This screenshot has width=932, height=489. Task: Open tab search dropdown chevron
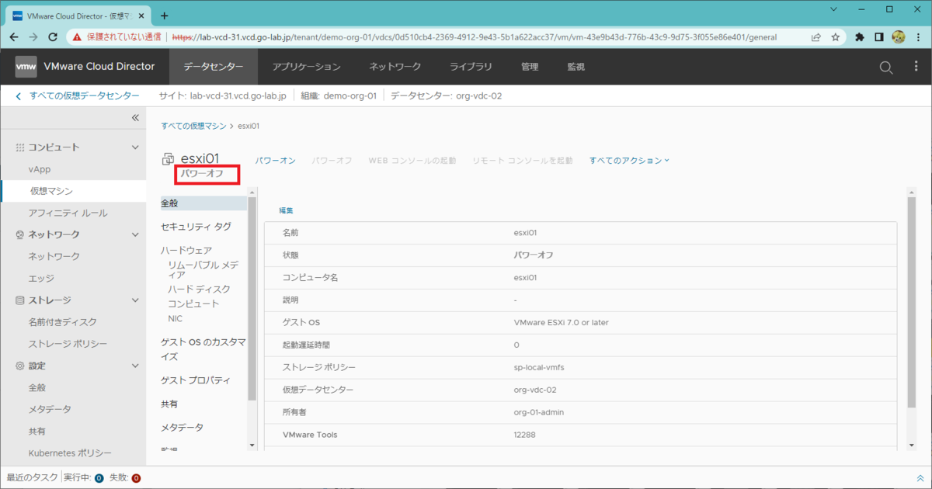click(833, 10)
